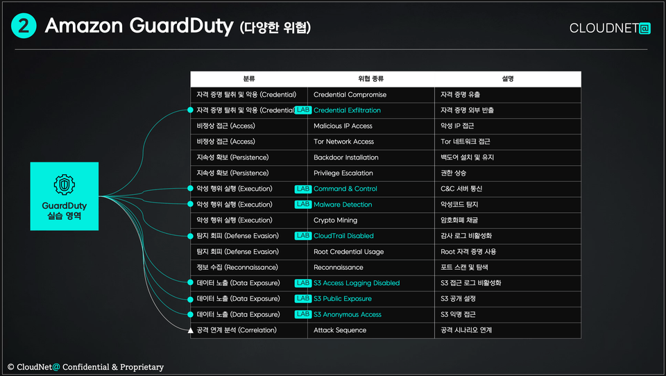
Task: Click the 'GuardDuty 실습 영역' label
Action: tap(64, 211)
